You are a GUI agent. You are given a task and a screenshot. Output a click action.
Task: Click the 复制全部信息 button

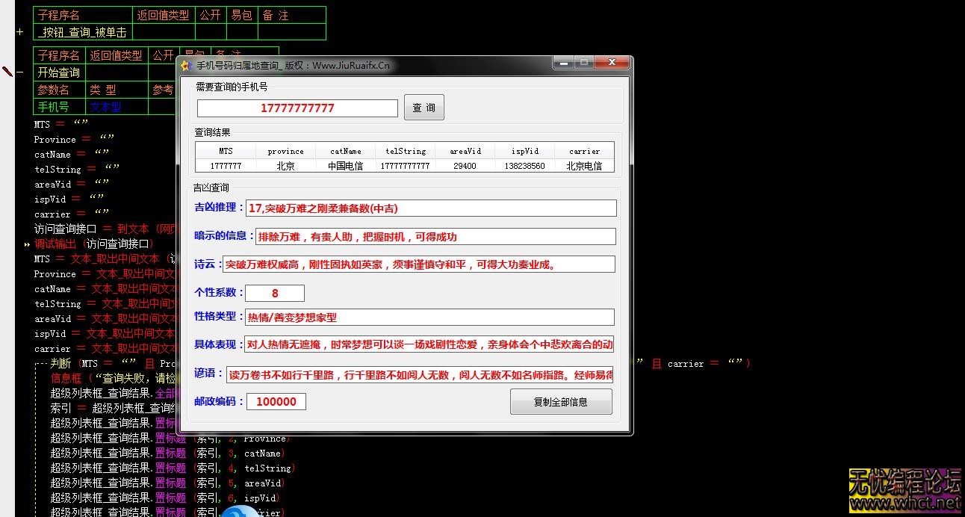pos(561,402)
